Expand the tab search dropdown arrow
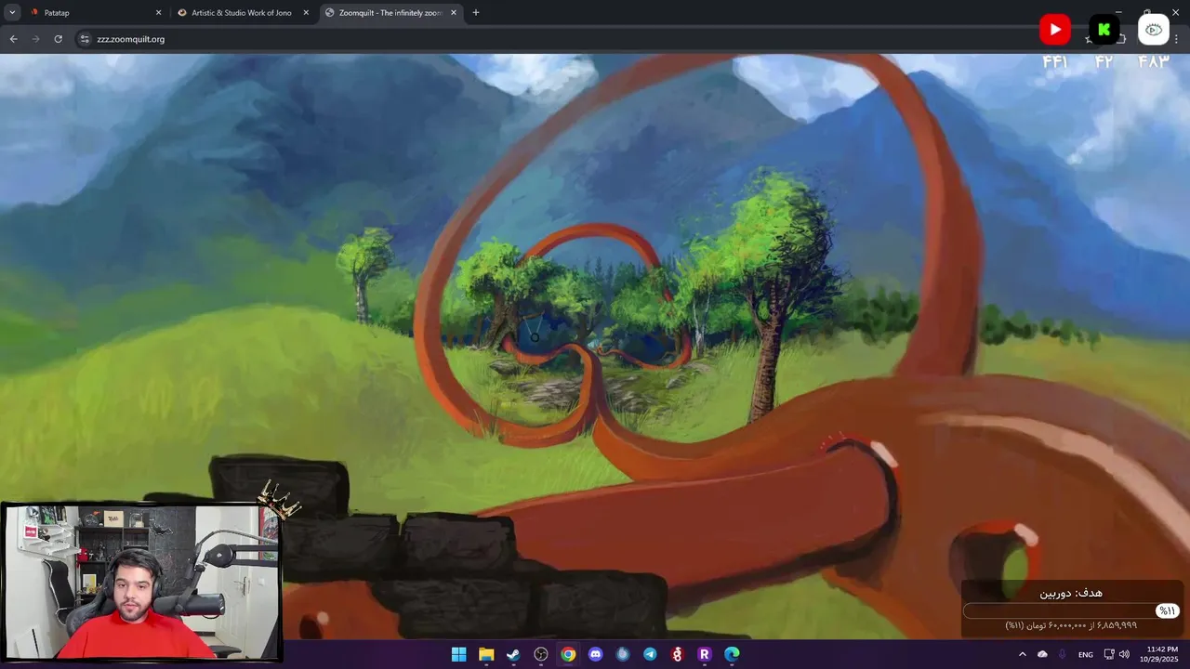The image size is (1190, 669). [x=12, y=13]
